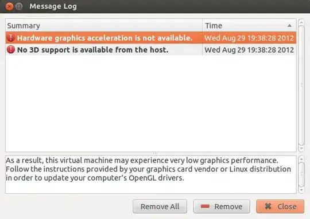Click the details pane scrollbar up arrow
This screenshot has width=310, height=219.
[x=301, y=159]
